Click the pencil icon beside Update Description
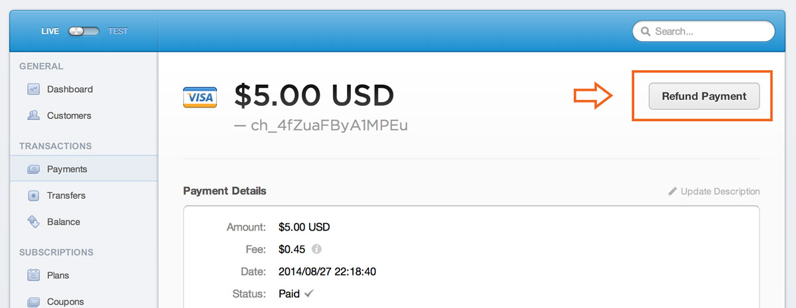 point(673,191)
